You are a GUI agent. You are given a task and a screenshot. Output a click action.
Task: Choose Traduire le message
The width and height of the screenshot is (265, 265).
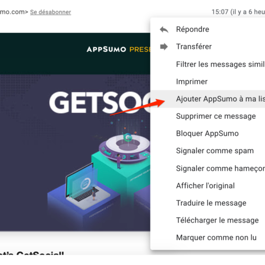[208, 203]
